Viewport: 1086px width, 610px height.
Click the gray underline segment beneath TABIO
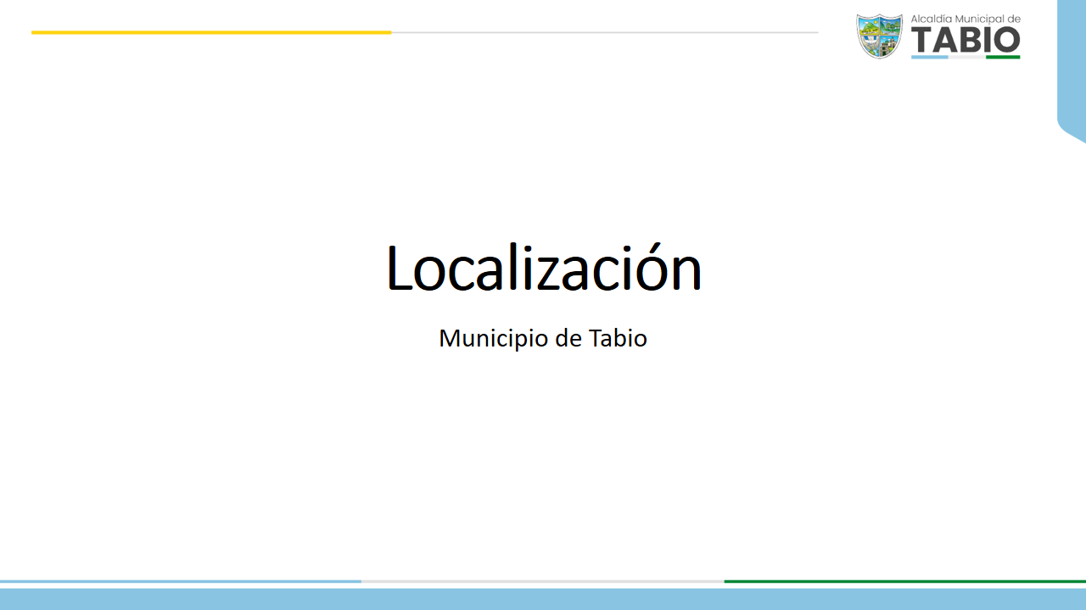[x=966, y=57]
